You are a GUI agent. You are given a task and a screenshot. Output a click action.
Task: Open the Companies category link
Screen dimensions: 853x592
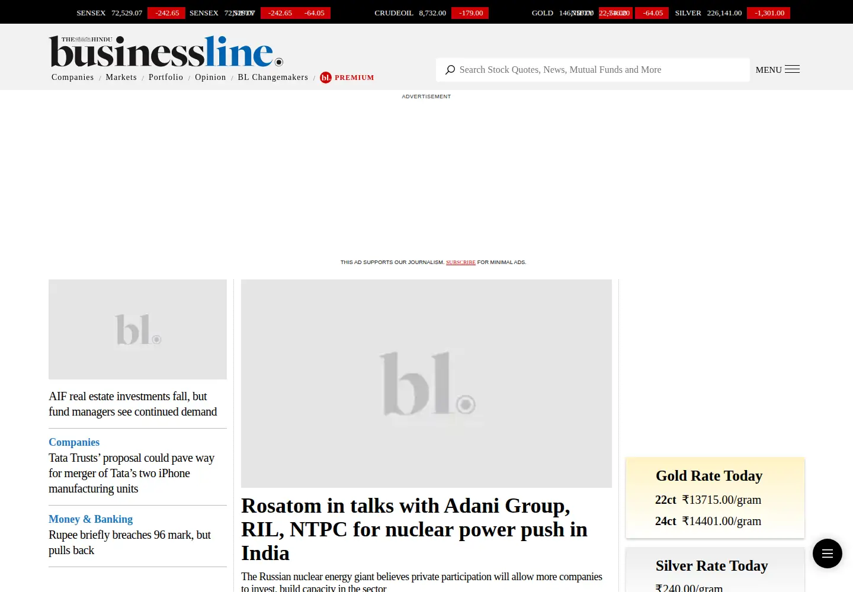pos(74,442)
